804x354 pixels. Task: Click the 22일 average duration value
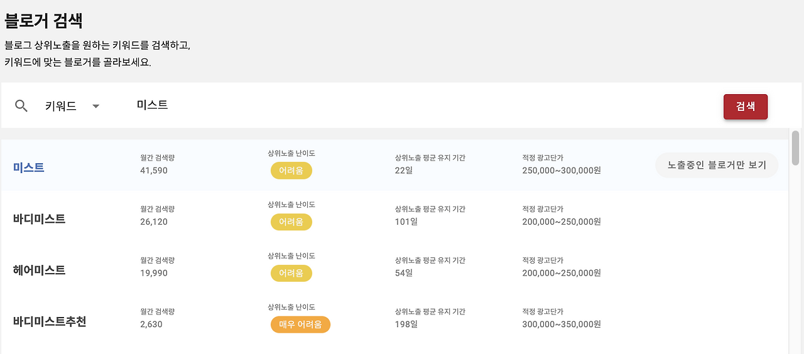point(404,171)
